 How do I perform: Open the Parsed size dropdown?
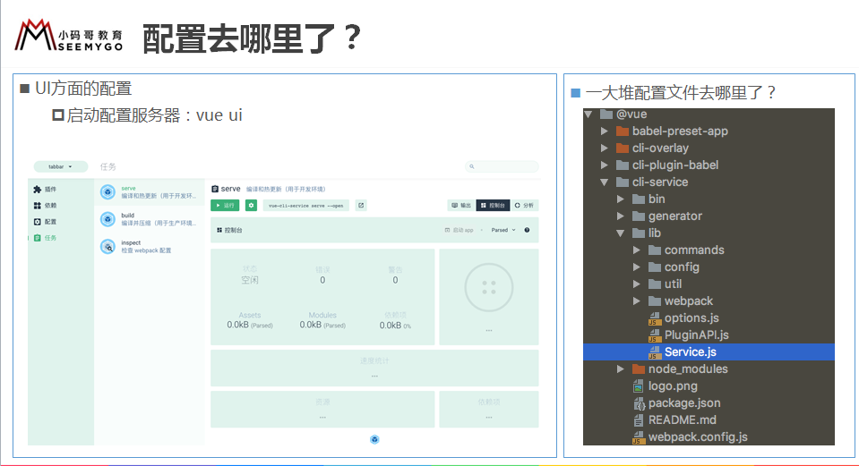pyautogui.click(x=503, y=230)
